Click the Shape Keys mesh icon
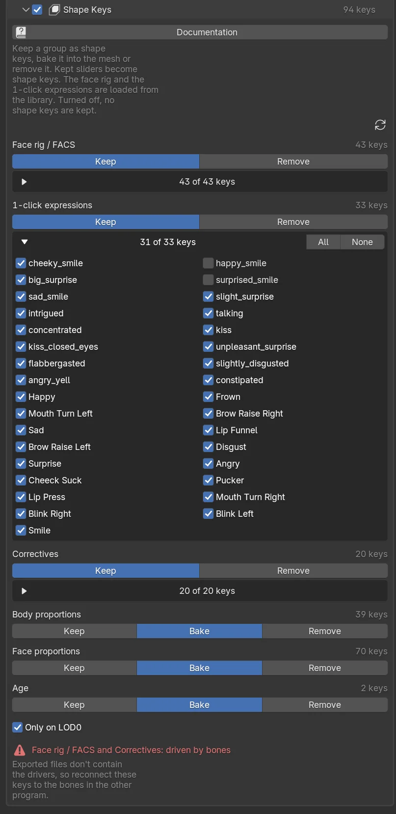The height and width of the screenshot is (814, 396). tap(54, 10)
